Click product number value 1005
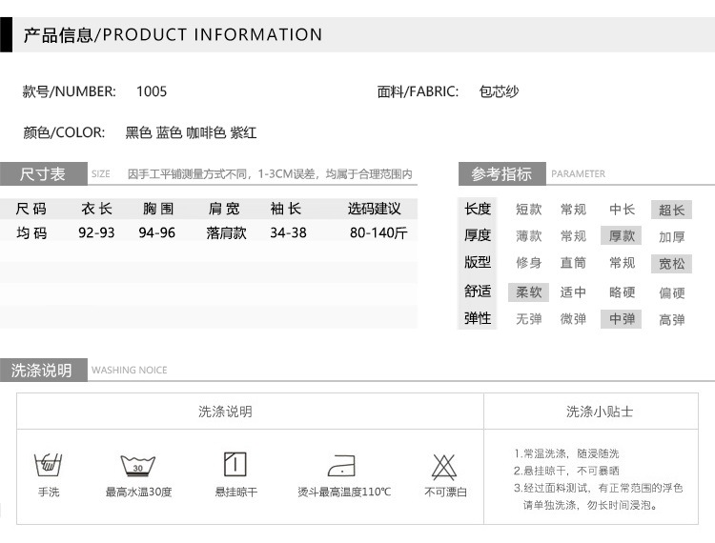This screenshot has height=543, width=715. click(152, 91)
